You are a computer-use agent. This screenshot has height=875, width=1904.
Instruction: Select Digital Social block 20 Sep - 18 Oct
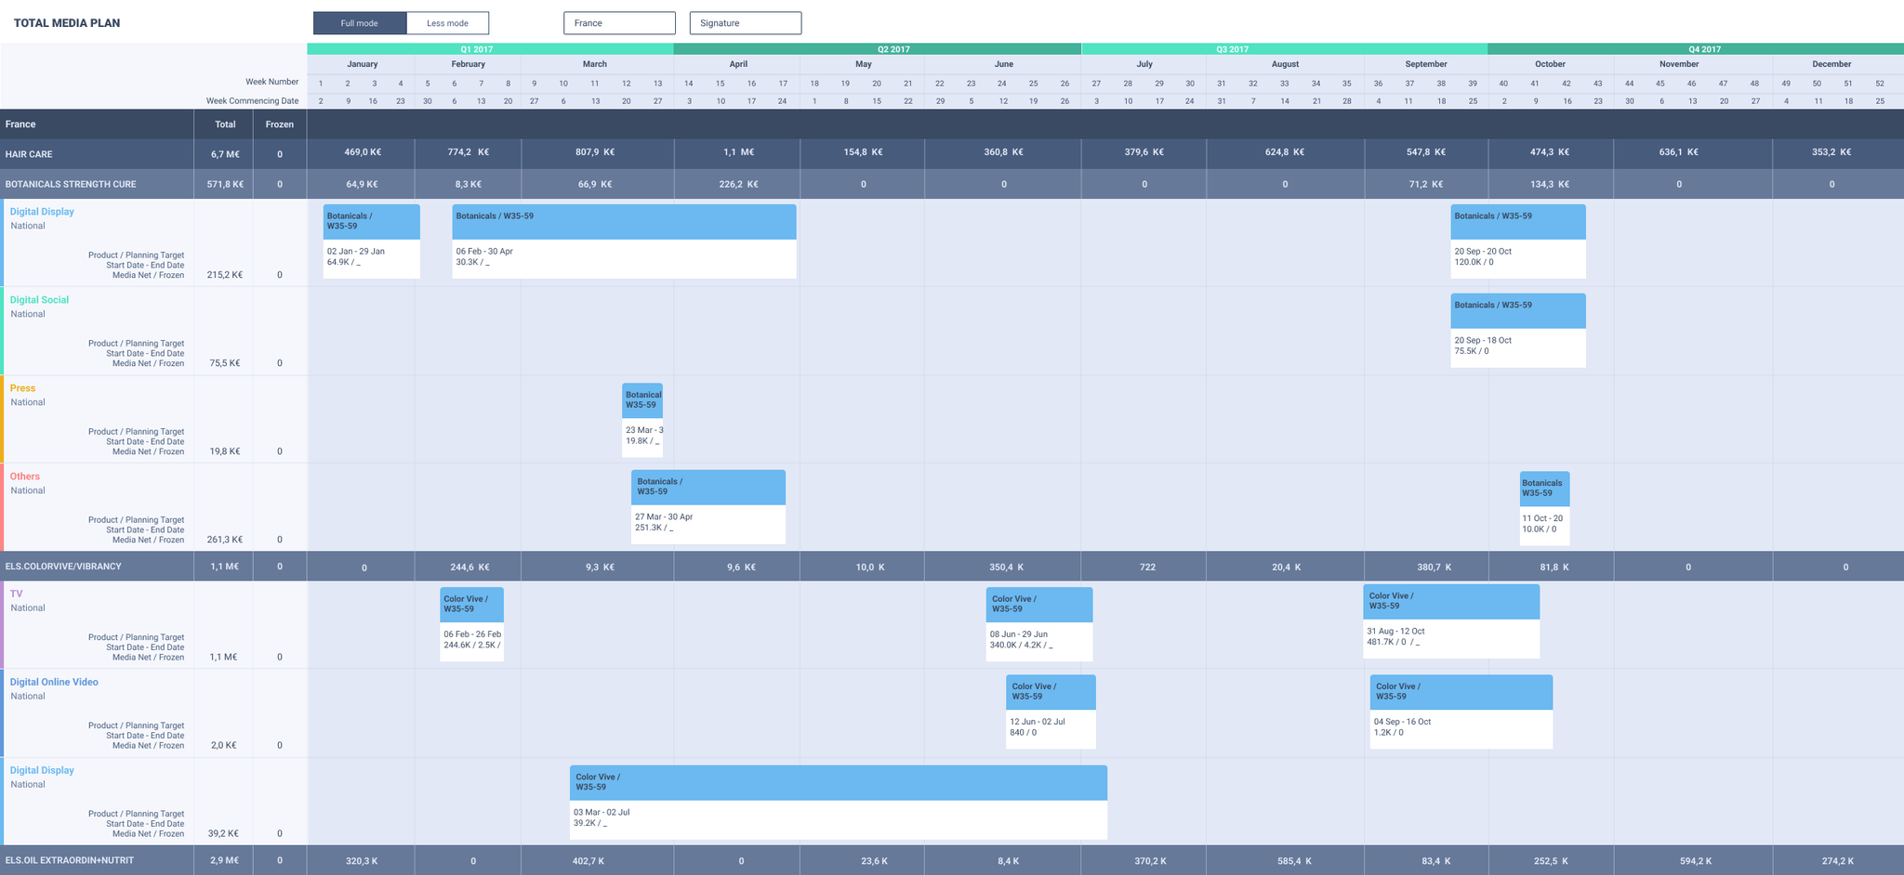pos(1518,331)
